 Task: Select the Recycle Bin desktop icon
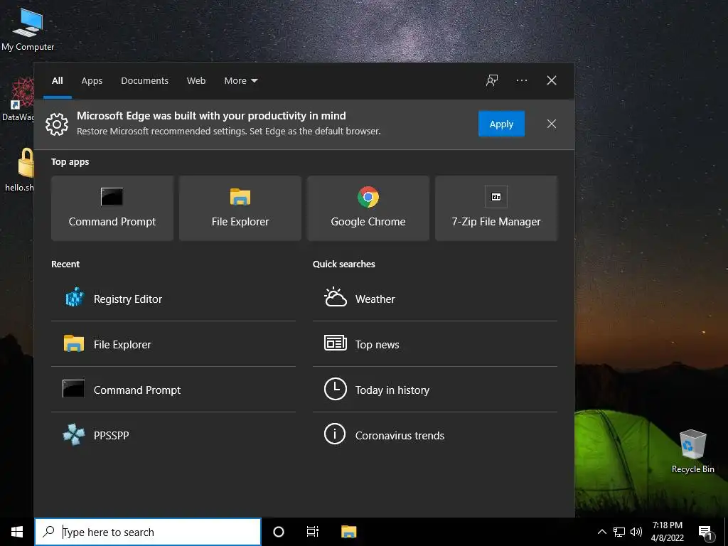pyautogui.click(x=692, y=451)
